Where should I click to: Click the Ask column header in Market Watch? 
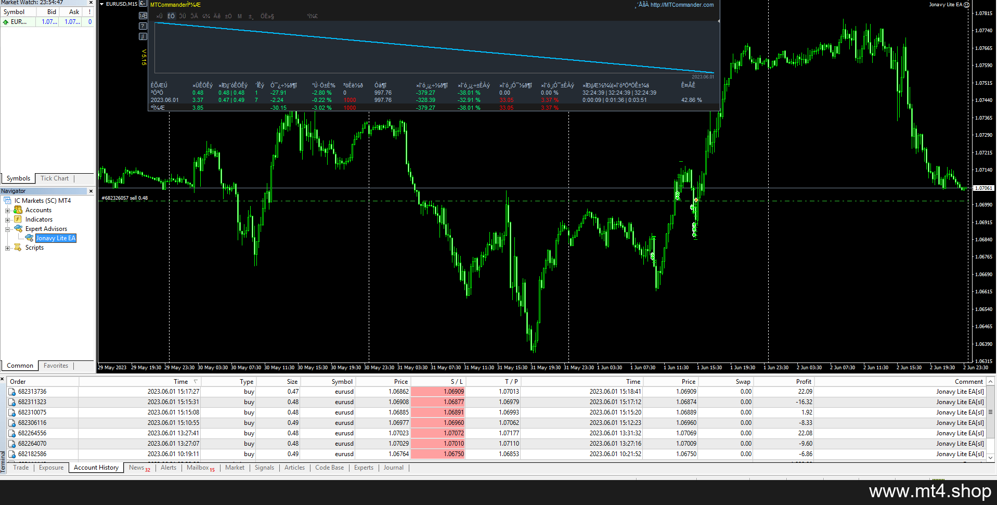71,12
